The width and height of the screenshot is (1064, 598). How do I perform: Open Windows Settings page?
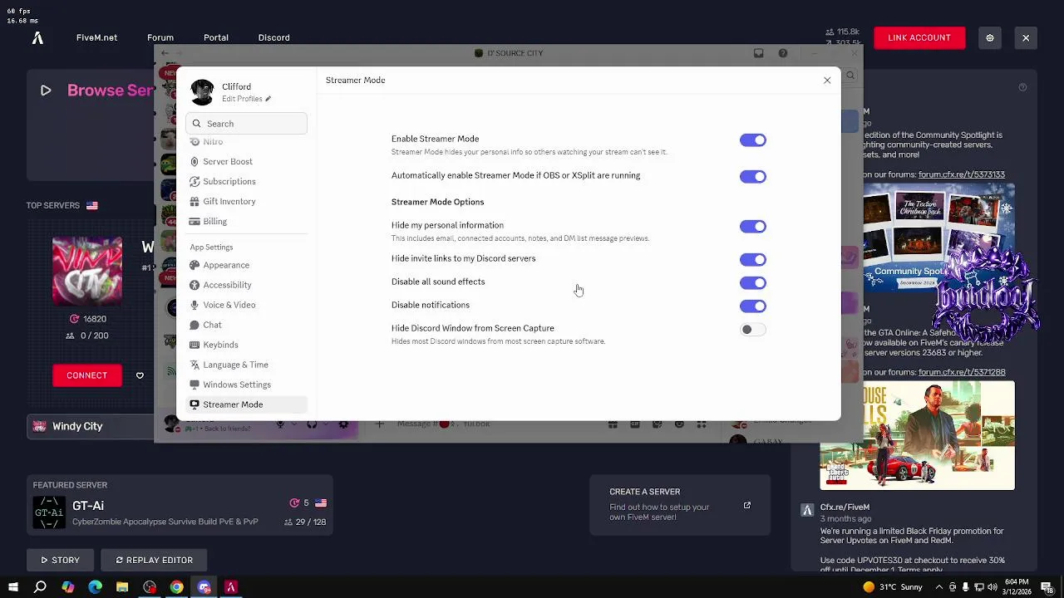coord(246,385)
